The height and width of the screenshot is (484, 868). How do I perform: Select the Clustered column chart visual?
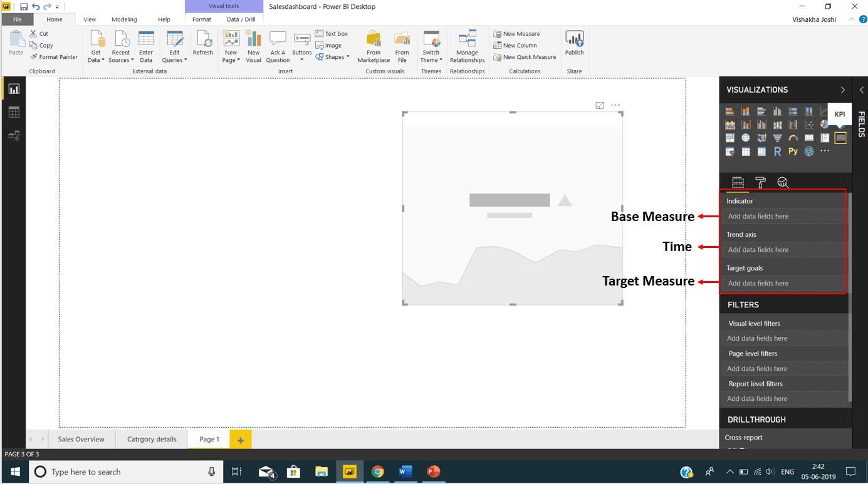(x=777, y=111)
